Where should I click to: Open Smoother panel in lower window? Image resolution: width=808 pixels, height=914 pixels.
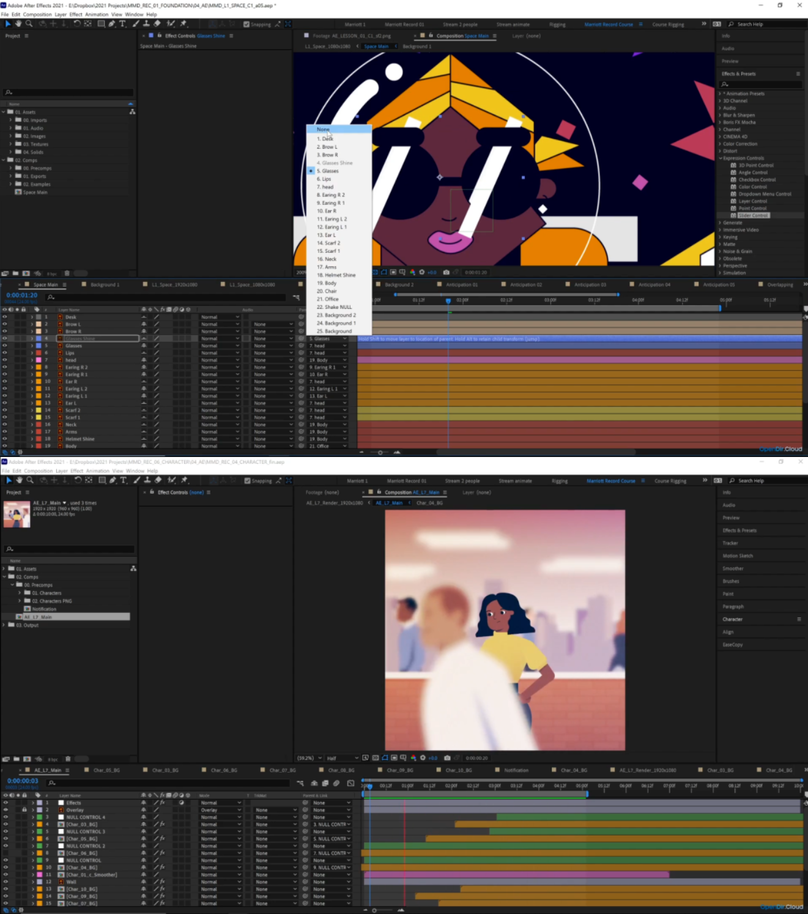[x=733, y=569]
